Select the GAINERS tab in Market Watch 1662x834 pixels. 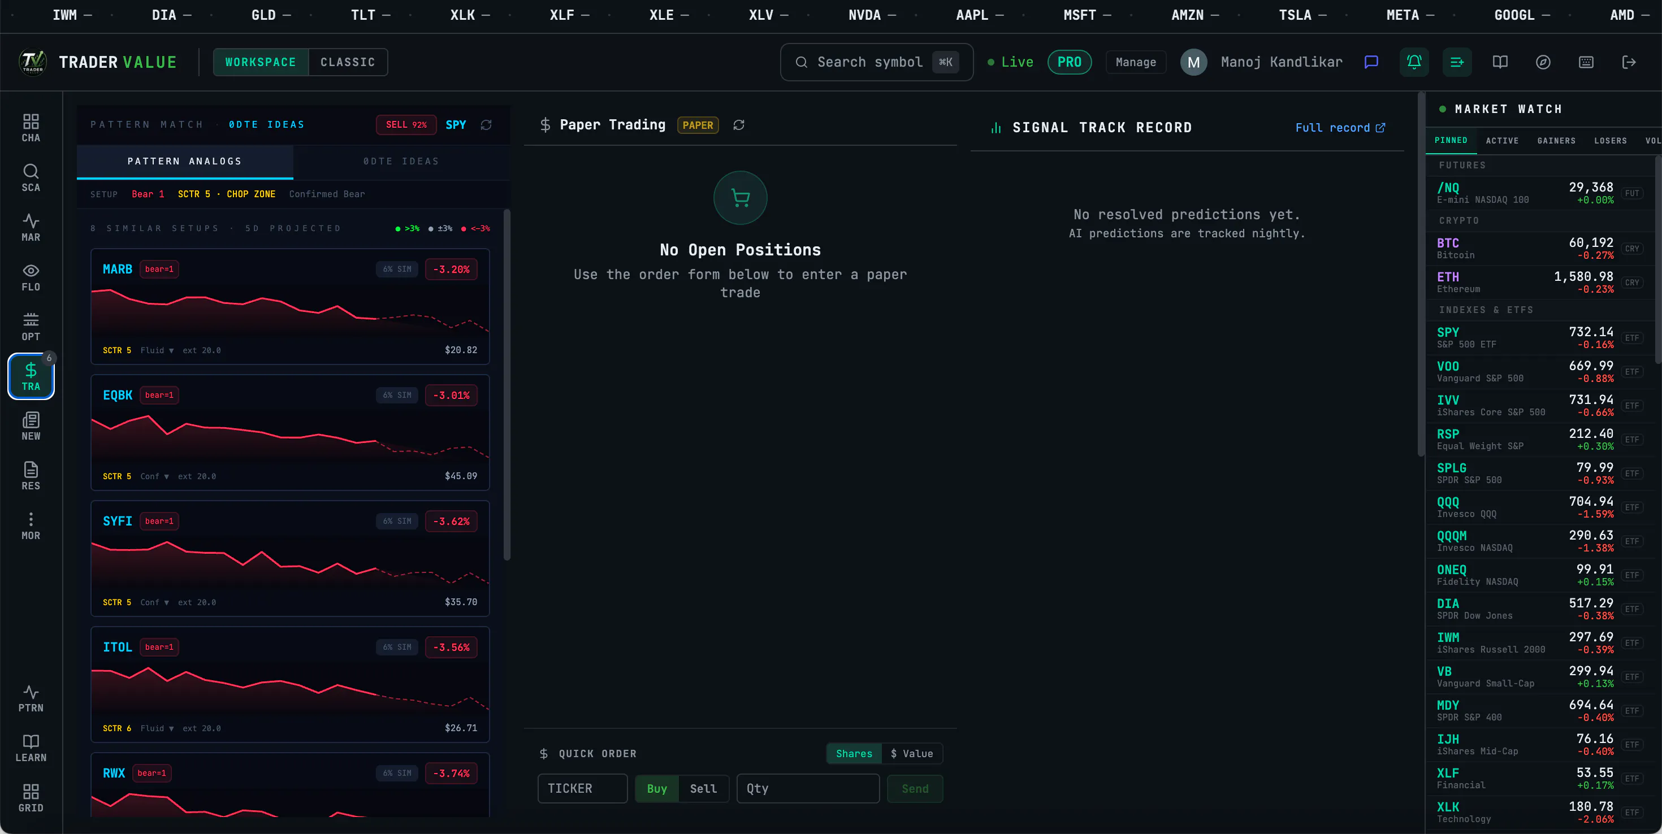1556,140
